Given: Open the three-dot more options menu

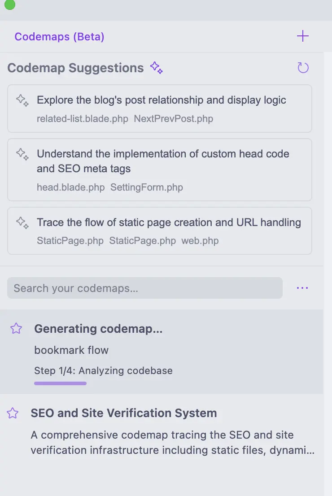Looking at the screenshot, I should pos(302,288).
